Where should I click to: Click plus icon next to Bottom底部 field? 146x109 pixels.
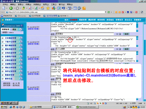point(120,49)
